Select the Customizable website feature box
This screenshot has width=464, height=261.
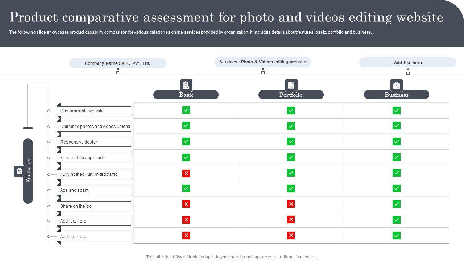pos(94,111)
